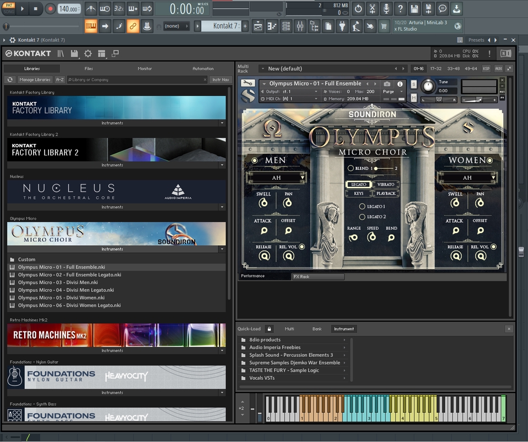Click the instrument volume slider

pyautogui.click(x=479, y=100)
